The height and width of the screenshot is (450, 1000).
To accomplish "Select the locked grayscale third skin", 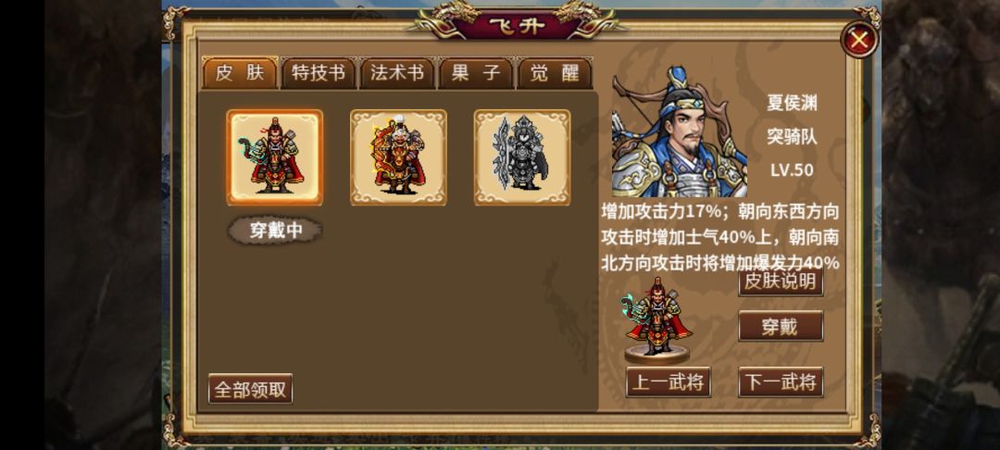I will click(x=522, y=157).
